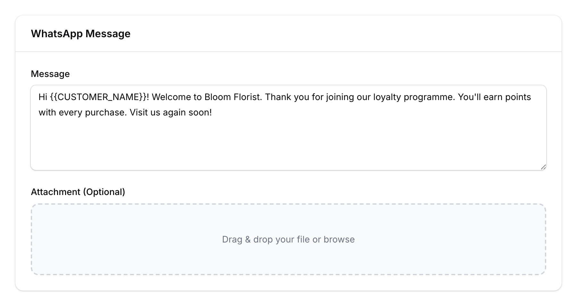Click the textarea resize handle

[543, 166]
